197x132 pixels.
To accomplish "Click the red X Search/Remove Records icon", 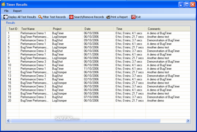I will [72, 17].
